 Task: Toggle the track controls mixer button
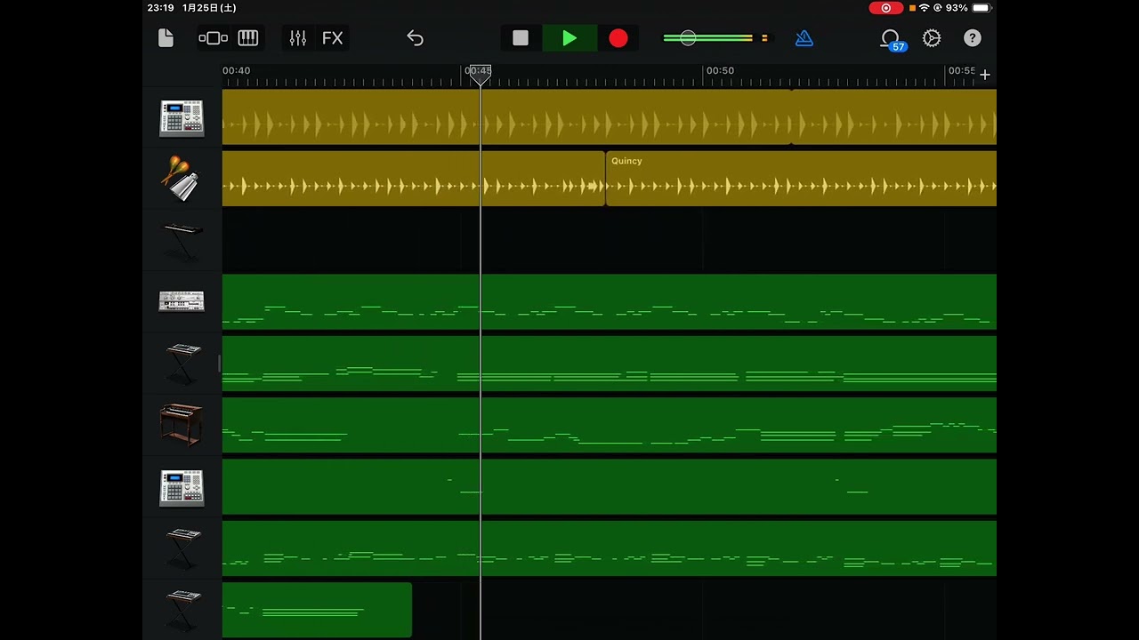(x=297, y=38)
